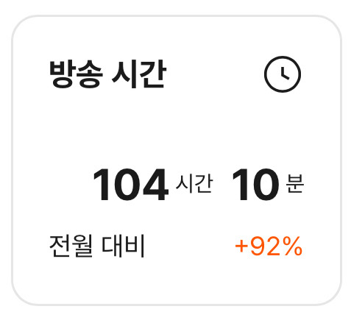
Task: Click the 방송 시간 card title
Action: (x=108, y=74)
